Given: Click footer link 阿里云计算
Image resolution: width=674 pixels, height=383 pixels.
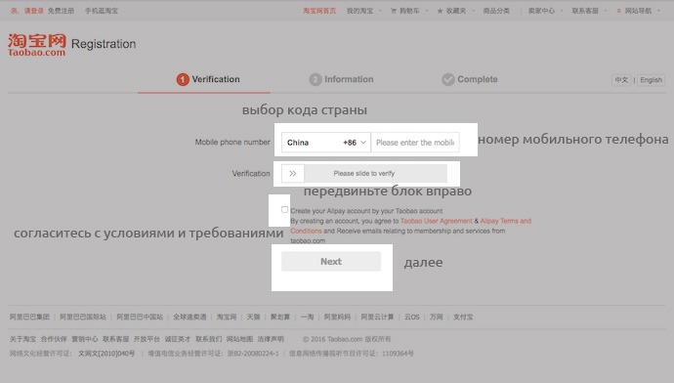Looking at the screenshot, I should point(377,317).
